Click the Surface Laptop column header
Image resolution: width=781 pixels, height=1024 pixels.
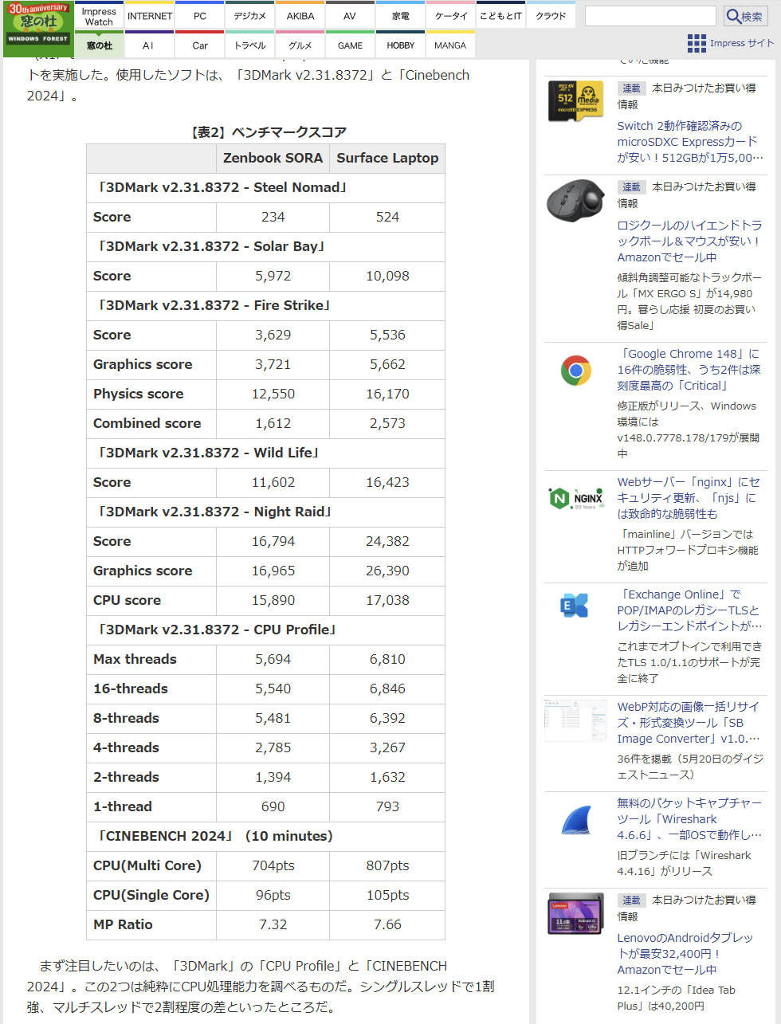387,158
